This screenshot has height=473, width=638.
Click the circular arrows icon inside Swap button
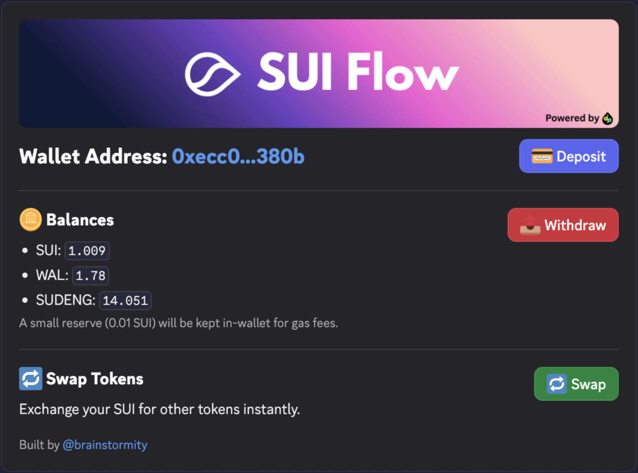pos(557,384)
